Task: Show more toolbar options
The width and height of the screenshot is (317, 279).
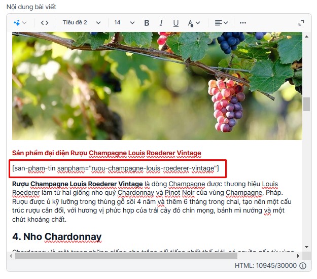Action: point(243,23)
